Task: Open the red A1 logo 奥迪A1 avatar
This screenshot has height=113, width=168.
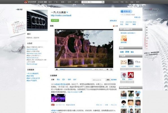Action: 131,75
